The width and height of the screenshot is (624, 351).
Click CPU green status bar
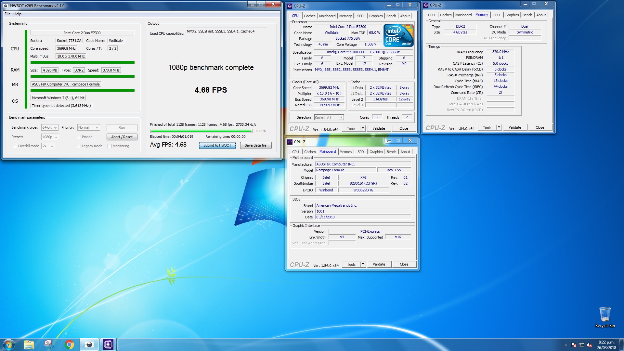[x=83, y=62]
